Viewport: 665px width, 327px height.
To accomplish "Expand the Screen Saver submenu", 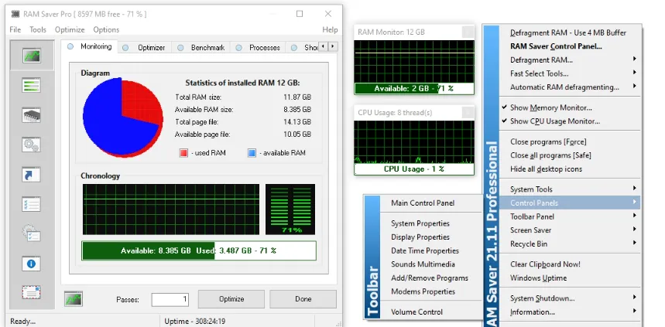I will pos(570,230).
